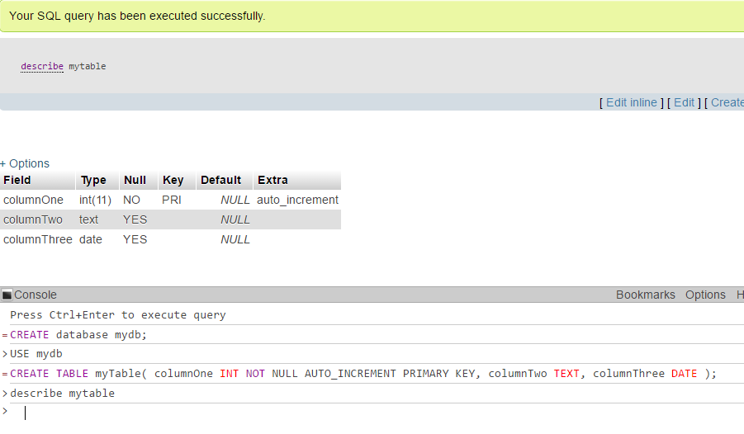Open Options in the console bar
Screen dimensions: 744x434
pyautogui.click(x=705, y=295)
